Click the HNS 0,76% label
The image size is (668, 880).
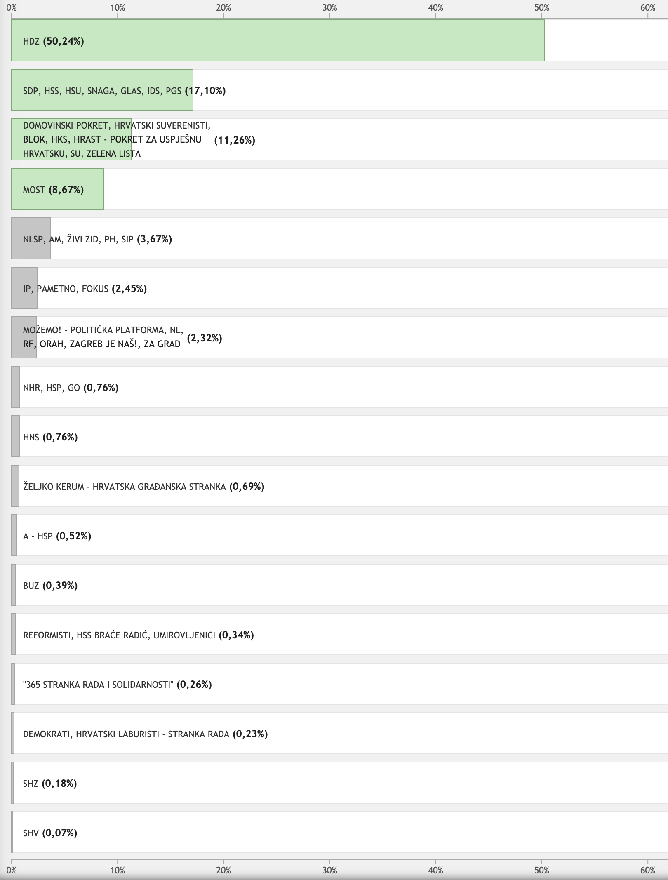coord(50,437)
